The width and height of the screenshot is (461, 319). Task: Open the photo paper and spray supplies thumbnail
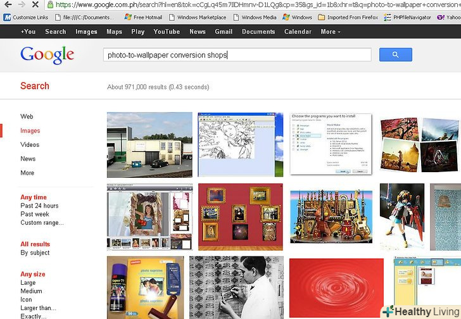point(146,287)
